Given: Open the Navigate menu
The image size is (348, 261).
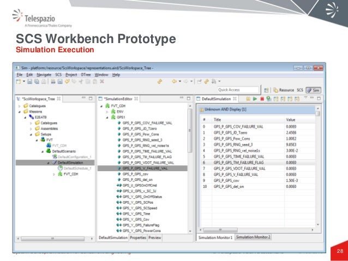Looking at the screenshot, I should point(44,75).
